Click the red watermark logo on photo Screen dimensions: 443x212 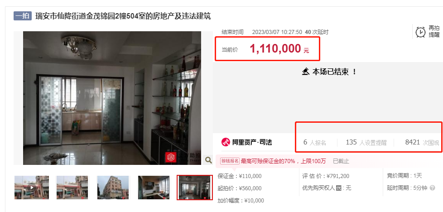point(170,158)
